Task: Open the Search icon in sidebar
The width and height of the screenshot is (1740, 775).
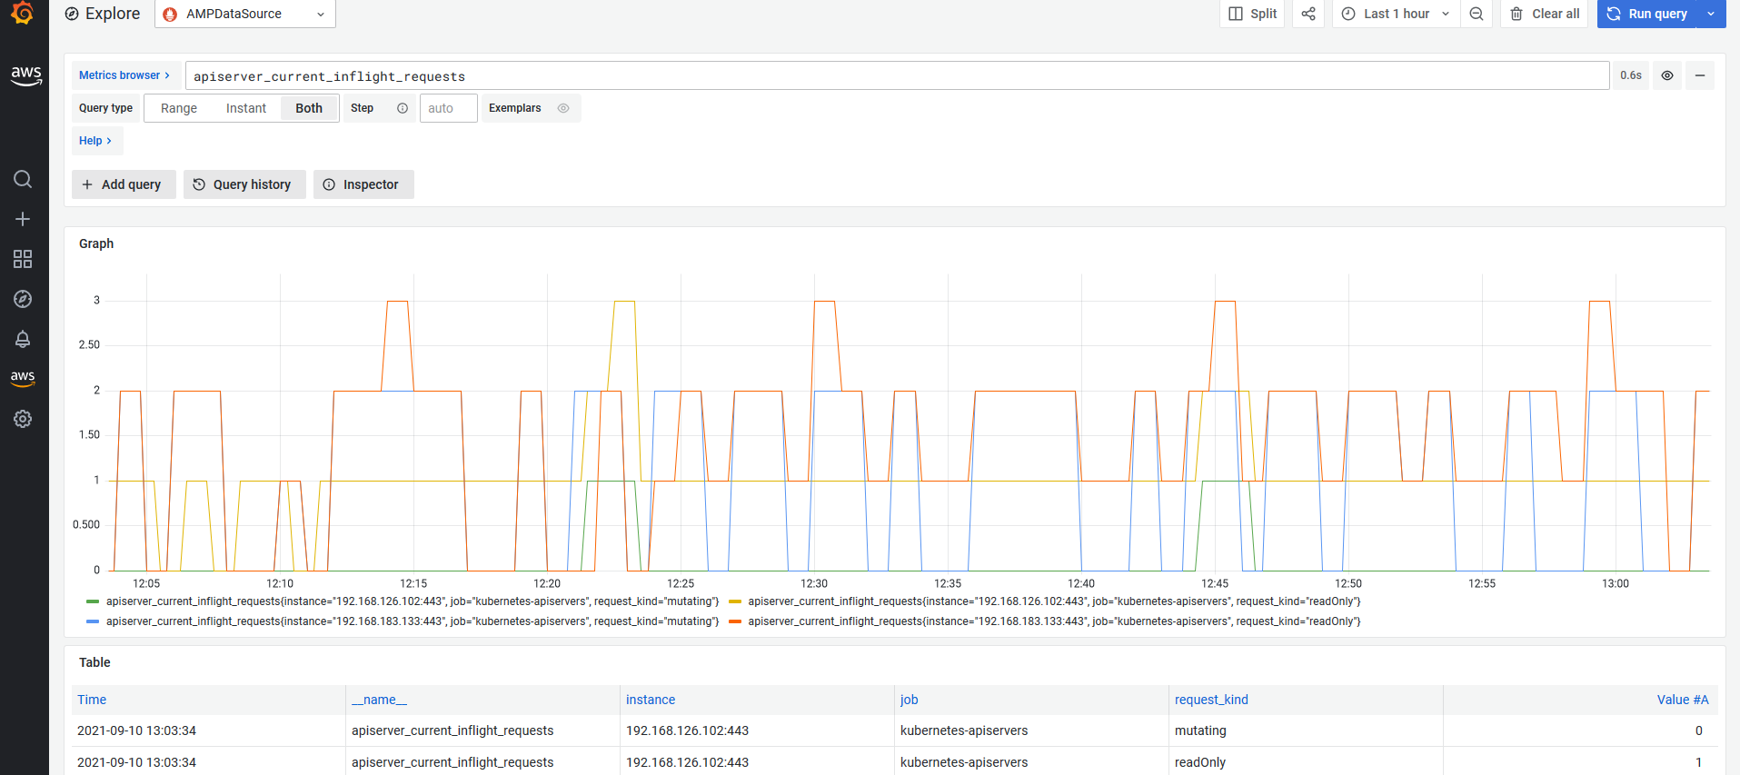Action: [x=23, y=179]
